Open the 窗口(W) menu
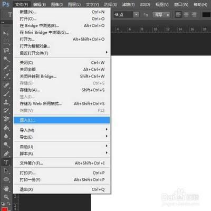 point(181,4)
